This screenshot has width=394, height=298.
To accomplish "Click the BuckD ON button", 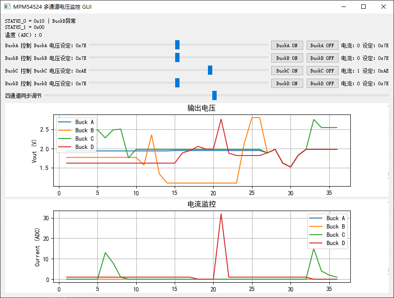I will click(287, 83).
